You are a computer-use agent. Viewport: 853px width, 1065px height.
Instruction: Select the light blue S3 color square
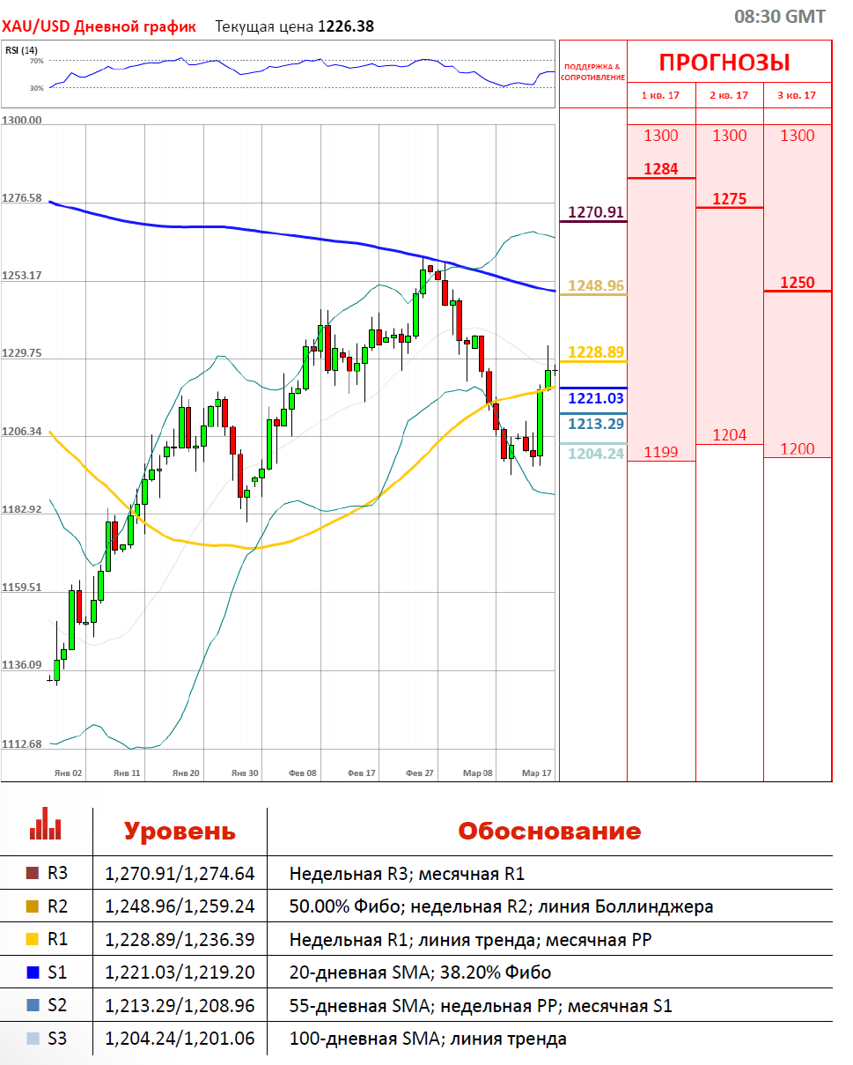pyautogui.click(x=33, y=1039)
